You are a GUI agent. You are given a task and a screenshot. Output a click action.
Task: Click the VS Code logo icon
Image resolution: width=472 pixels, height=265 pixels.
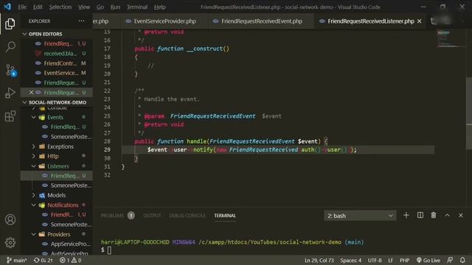pyautogui.click(x=7, y=7)
